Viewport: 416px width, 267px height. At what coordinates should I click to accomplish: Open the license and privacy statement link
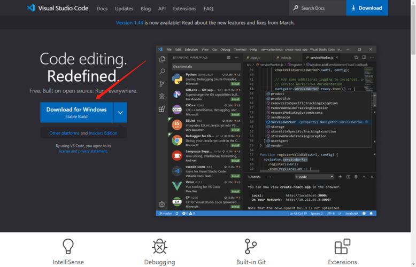tap(83, 151)
